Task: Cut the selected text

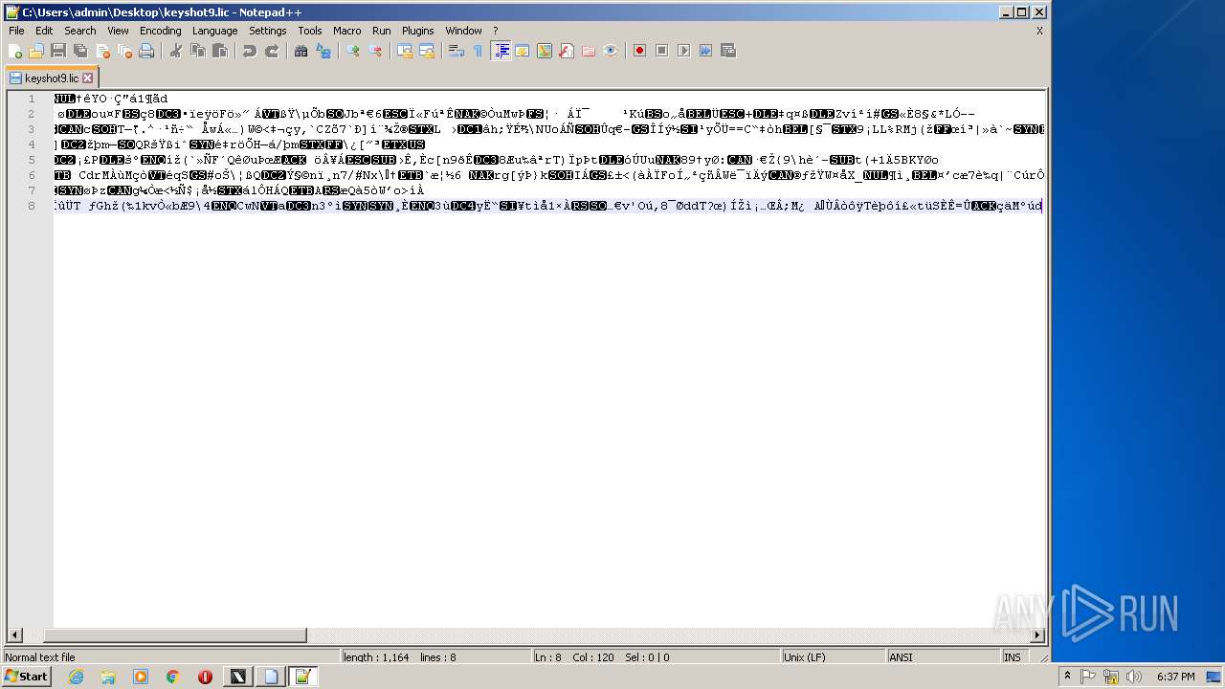Action: coord(176,51)
